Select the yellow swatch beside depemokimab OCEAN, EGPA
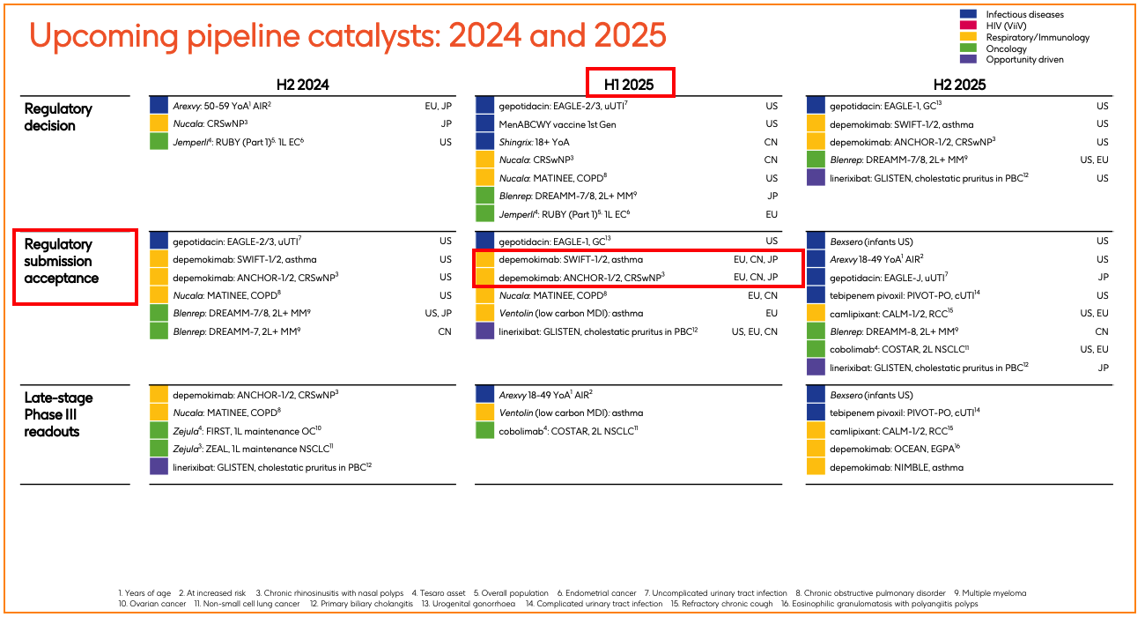This screenshot has width=1145, height=617. pyautogui.click(x=816, y=450)
